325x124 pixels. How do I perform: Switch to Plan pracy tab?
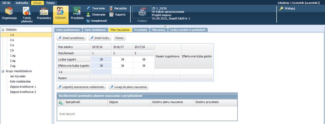pos(159,30)
